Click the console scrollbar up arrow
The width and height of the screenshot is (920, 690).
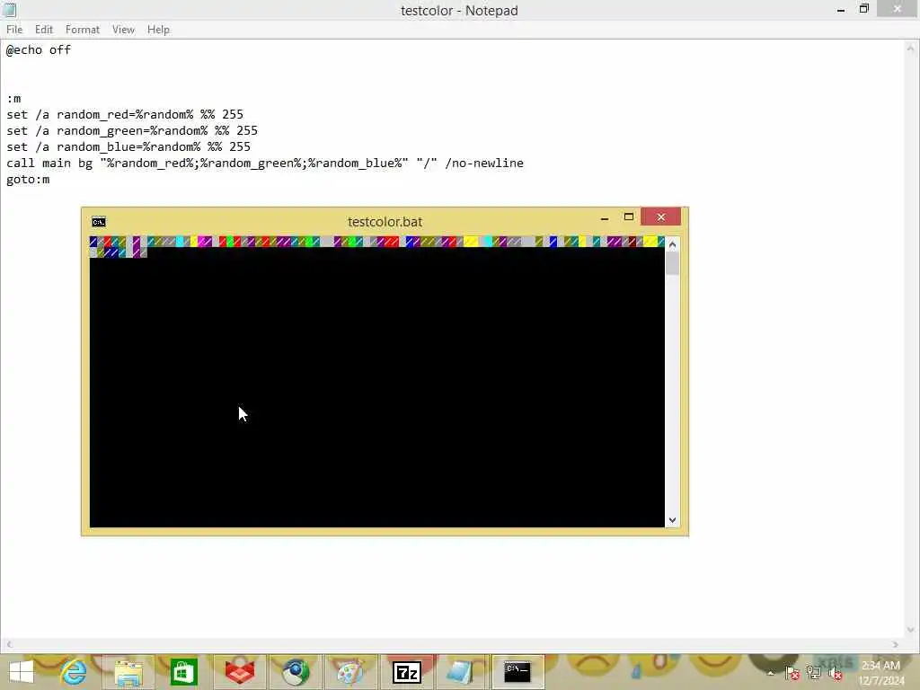(672, 243)
